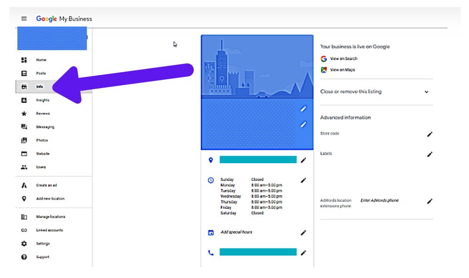Expand the Close or remove this listing section
The width and height of the screenshot is (469, 278).
click(x=426, y=92)
